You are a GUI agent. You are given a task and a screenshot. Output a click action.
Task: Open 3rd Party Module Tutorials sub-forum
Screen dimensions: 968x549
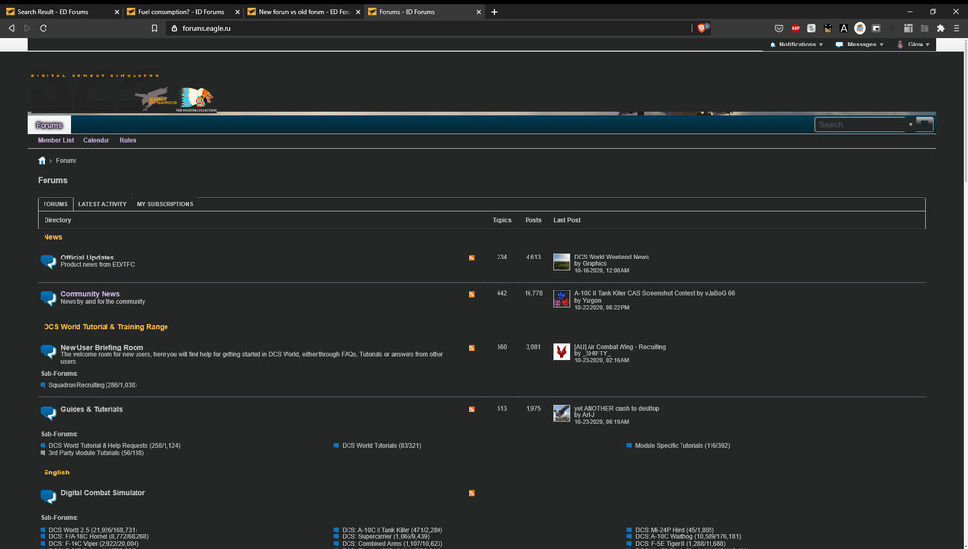[x=96, y=453]
